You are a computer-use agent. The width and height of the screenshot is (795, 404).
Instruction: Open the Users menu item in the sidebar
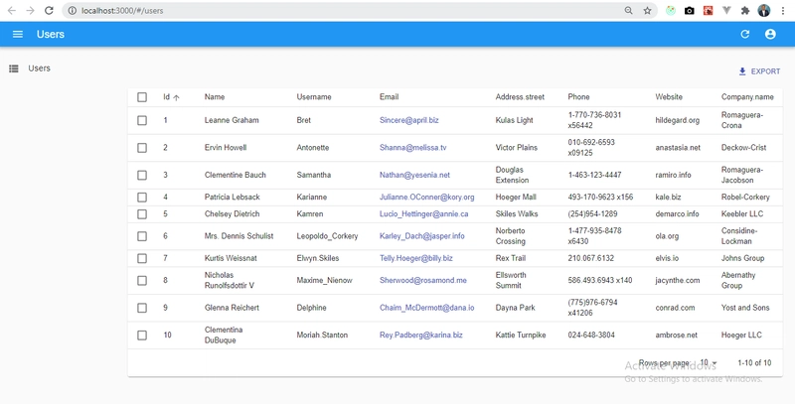(39, 68)
